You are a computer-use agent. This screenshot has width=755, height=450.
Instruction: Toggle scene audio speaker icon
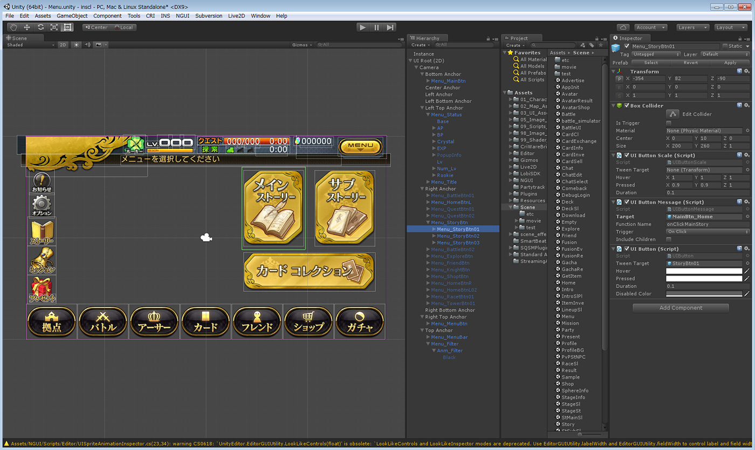87,45
